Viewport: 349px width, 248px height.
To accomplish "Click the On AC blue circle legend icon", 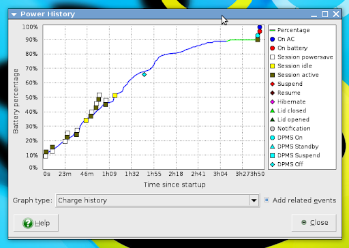I will click(273, 39).
